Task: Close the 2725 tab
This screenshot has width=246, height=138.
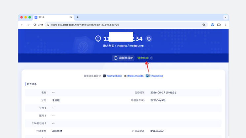Action: [71, 17]
